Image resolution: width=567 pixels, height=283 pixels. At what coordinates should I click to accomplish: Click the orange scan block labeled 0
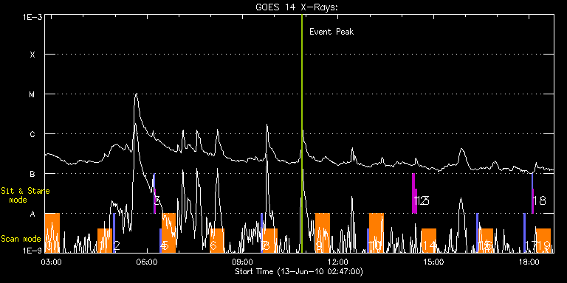(x=52, y=233)
